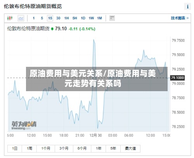Choose the 1年 time range

[99, 149]
